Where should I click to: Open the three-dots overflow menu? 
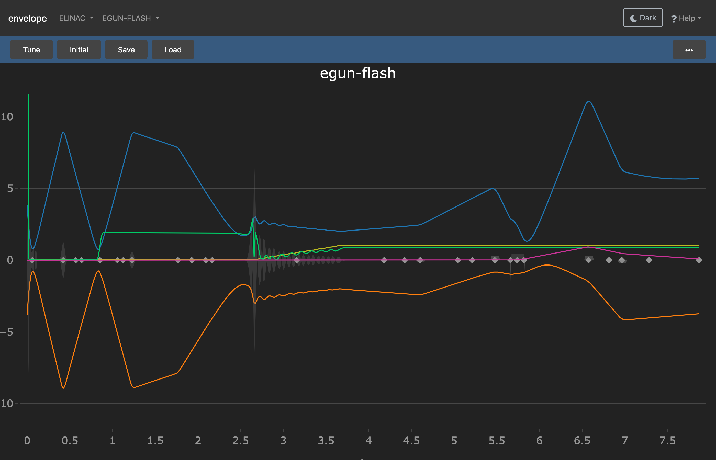(689, 50)
